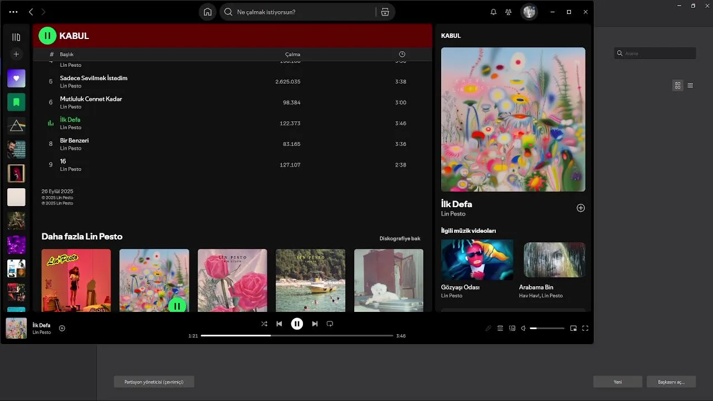Open the white dog album card
The height and width of the screenshot is (401, 713).
coord(389,280)
